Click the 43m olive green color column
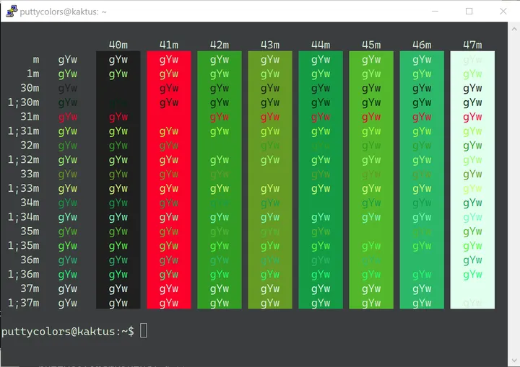Screen dimensions: 520x367 pyautogui.click(x=270, y=180)
